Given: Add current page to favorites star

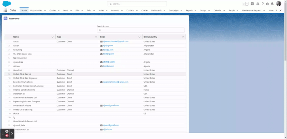Looking at the screenshot, I should coord(244,4).
